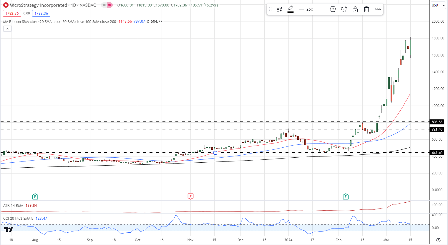This screenshot has width=448, height=245.
Task: Toggle the lock on the drawing
Action: (355, 9)
